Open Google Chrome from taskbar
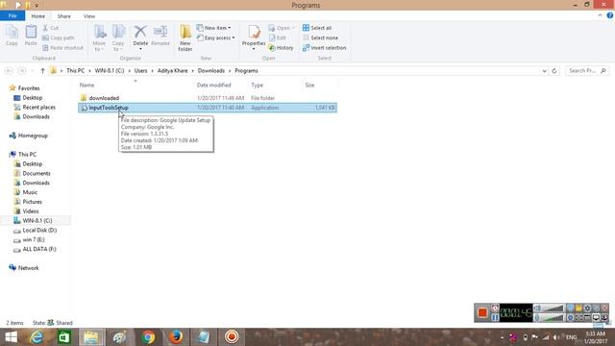The height and width of the screenshot is (346, 615). coord(148,337)
